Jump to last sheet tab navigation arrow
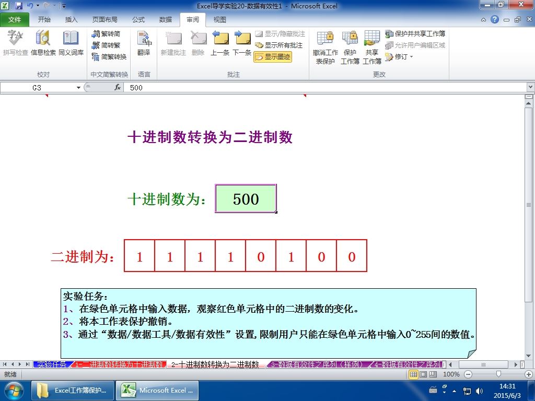The width and height of the screenshot is (535, 401). 27,364
